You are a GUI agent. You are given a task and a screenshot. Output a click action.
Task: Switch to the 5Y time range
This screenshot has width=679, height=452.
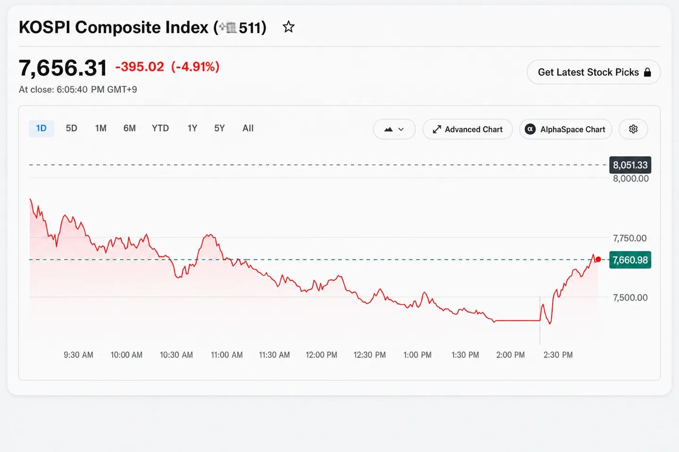point(219,128)
